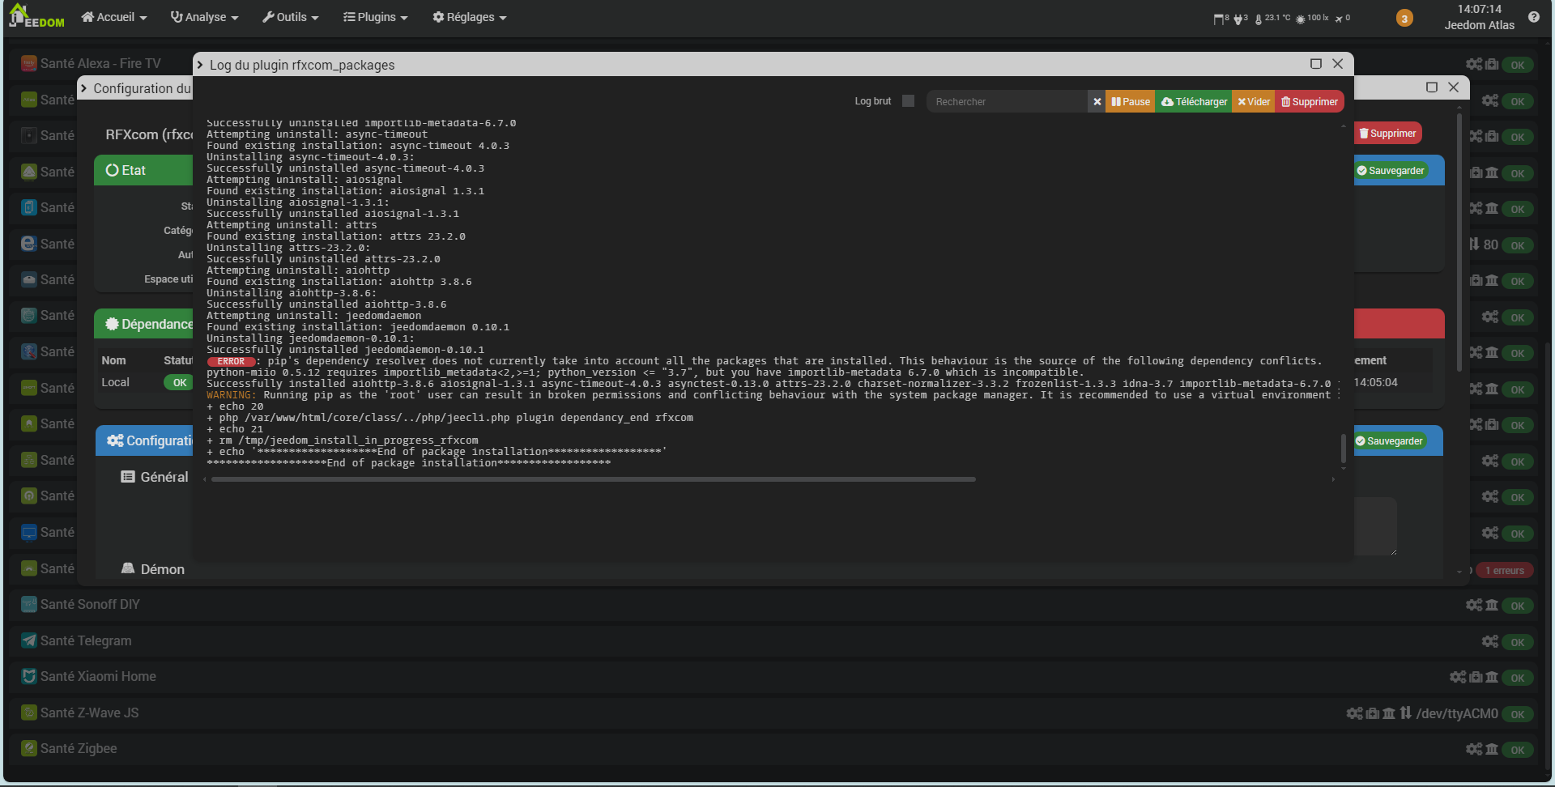This screenshot has width=1555, height=787.
Task: Click Sauvegarder in the Etat panel header
Action: [1391, 171]
